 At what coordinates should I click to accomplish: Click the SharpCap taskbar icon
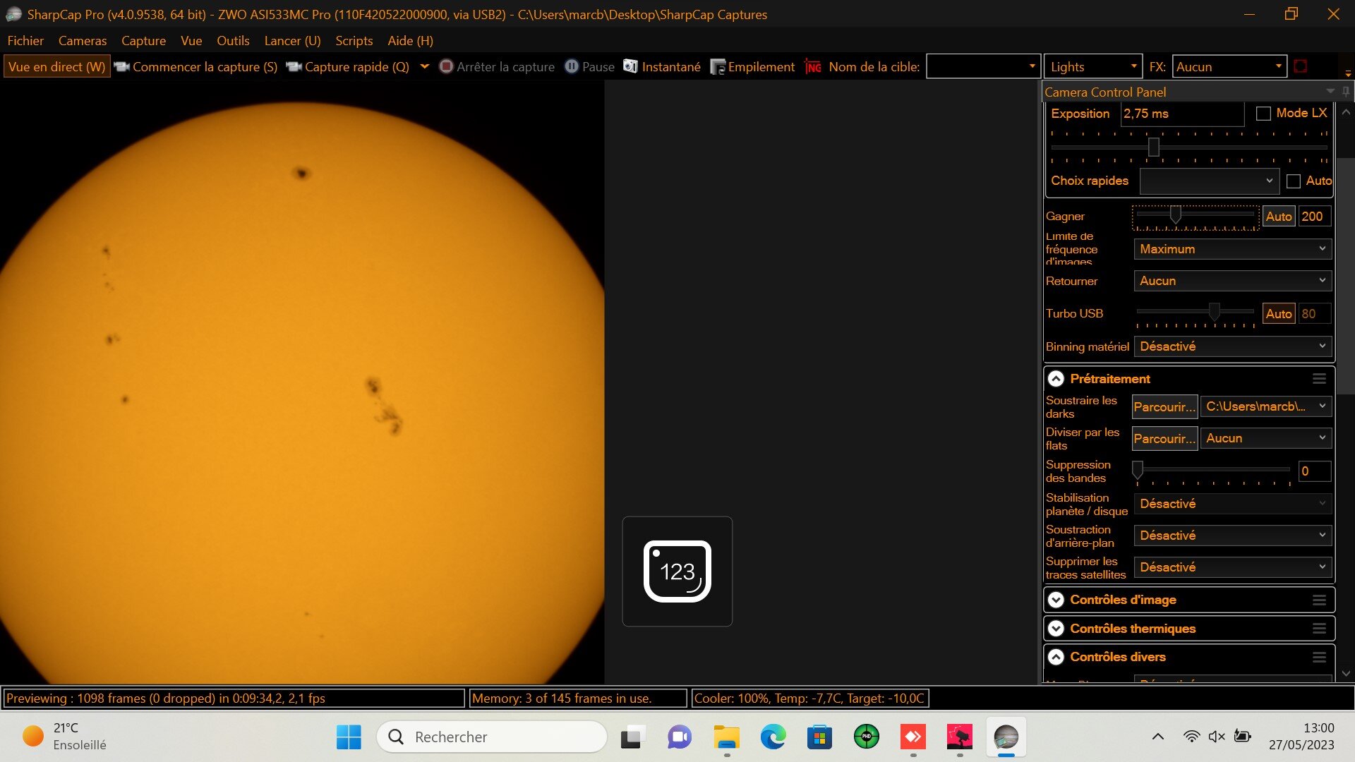[1006, 737]
